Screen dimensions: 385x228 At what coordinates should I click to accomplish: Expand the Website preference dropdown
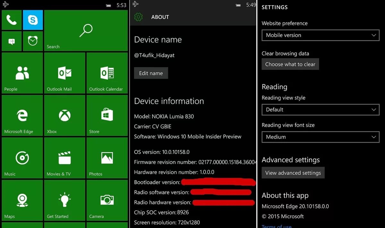tap(321, 35)
